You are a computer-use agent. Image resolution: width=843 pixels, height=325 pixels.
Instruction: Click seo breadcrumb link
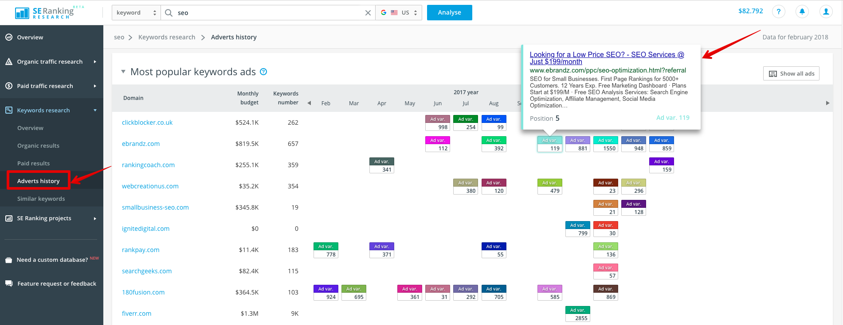pos(119,37)
